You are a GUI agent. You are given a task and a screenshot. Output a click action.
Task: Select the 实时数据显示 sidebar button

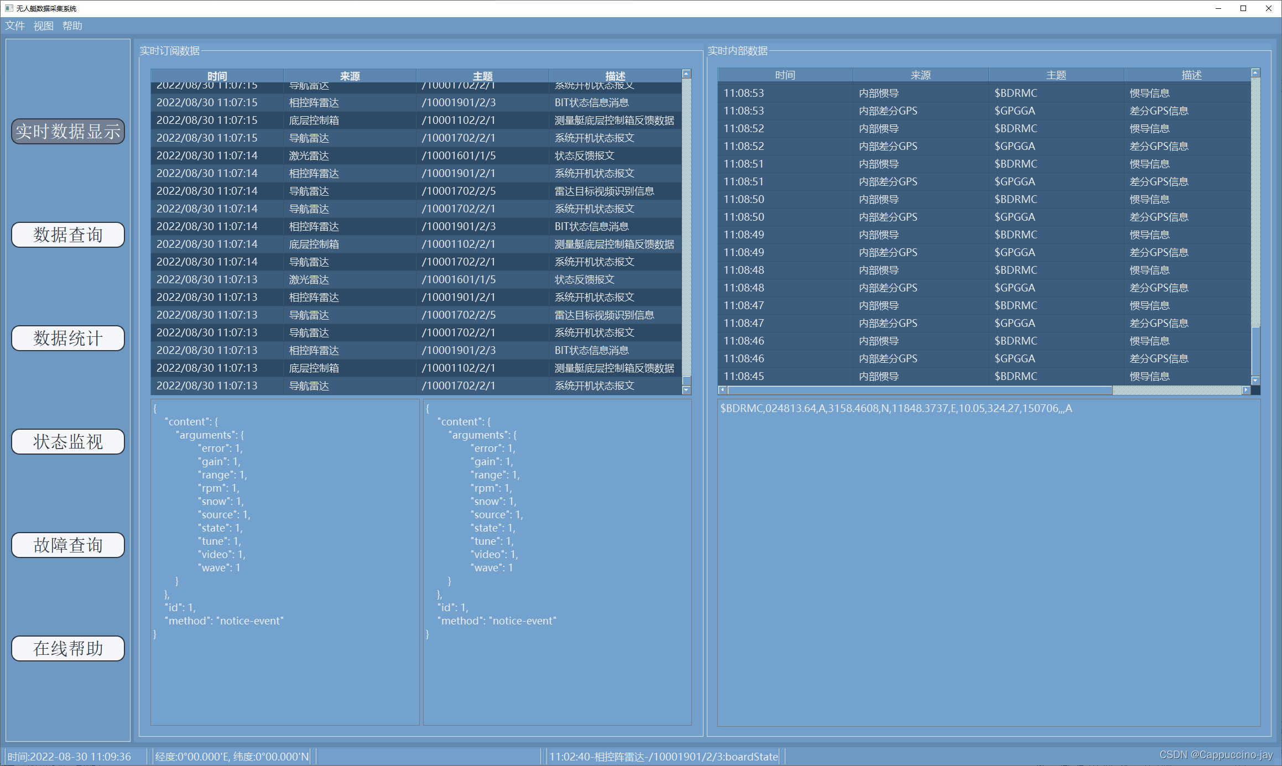(x=68, y=132)
